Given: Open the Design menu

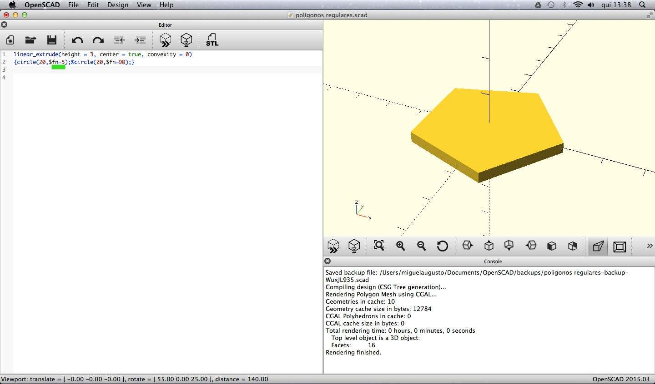Looking at the screenshot, I should [x=118, y=5].
